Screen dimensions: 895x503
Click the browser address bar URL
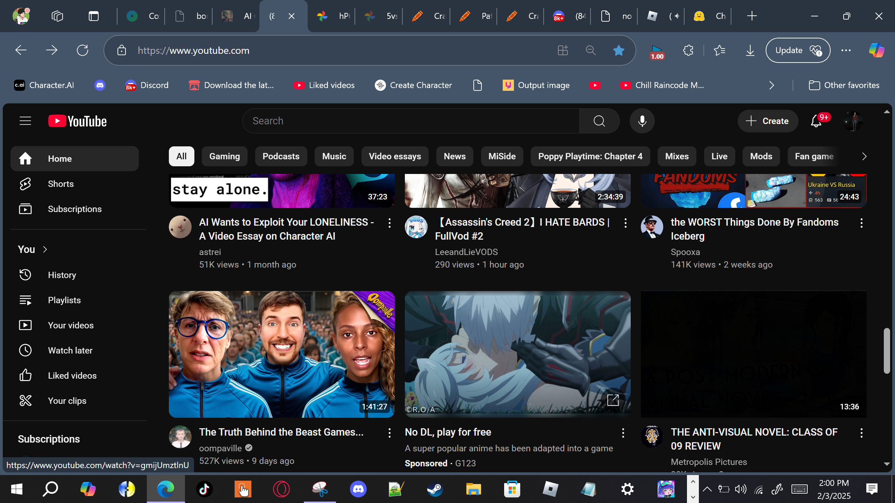(194, 51)
